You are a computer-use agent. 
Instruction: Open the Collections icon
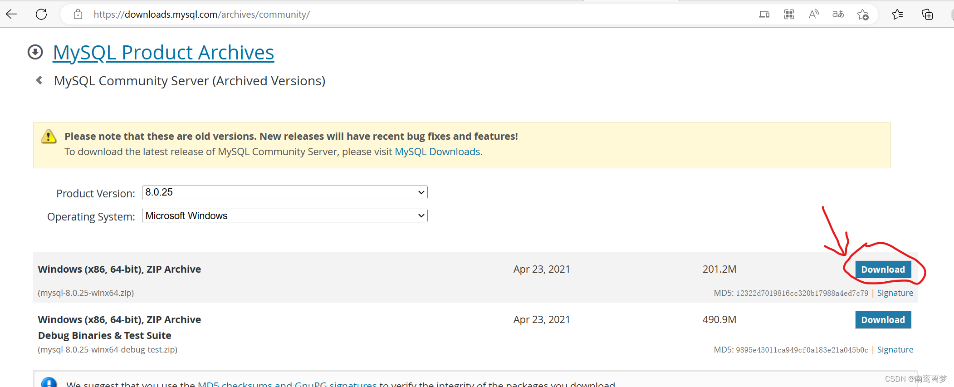927,15
